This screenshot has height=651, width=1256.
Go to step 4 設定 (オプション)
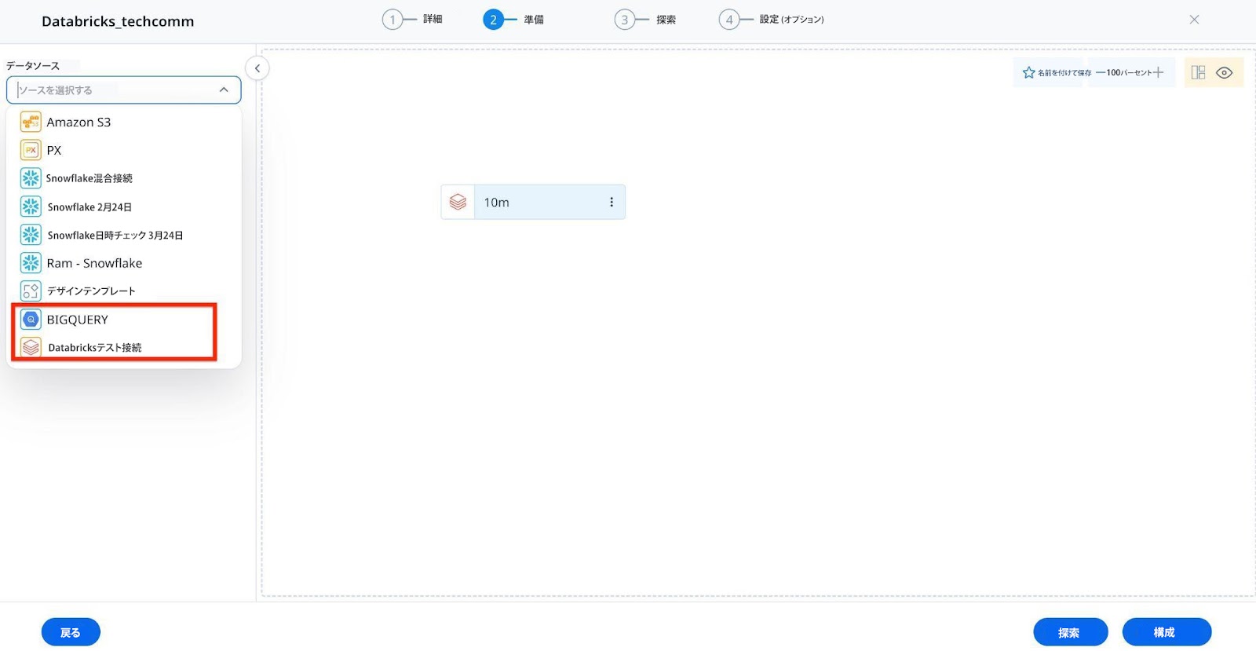(772, 20)
